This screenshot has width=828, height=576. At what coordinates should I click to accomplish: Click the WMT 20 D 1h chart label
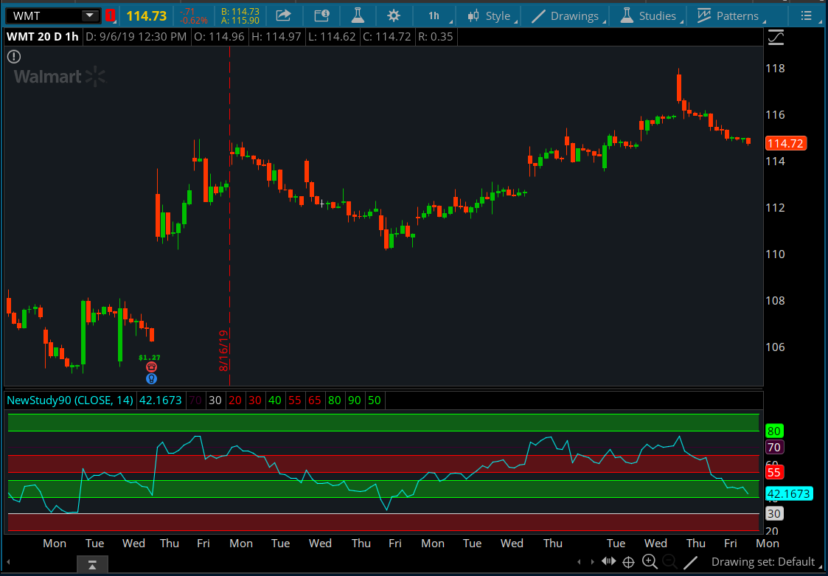(x=42, y=37)
